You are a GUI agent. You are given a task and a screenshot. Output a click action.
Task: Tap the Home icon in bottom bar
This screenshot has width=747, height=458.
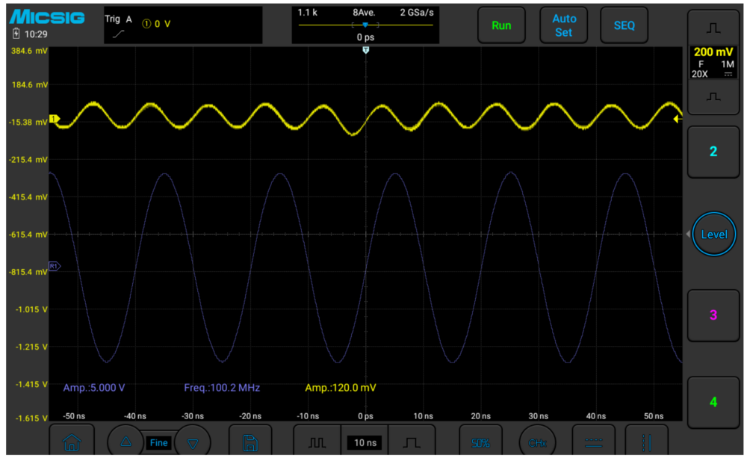click(x=72, y=442)
